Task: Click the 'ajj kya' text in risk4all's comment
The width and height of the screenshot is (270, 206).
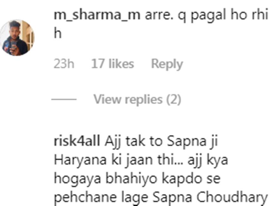Action: click(208, 160)
